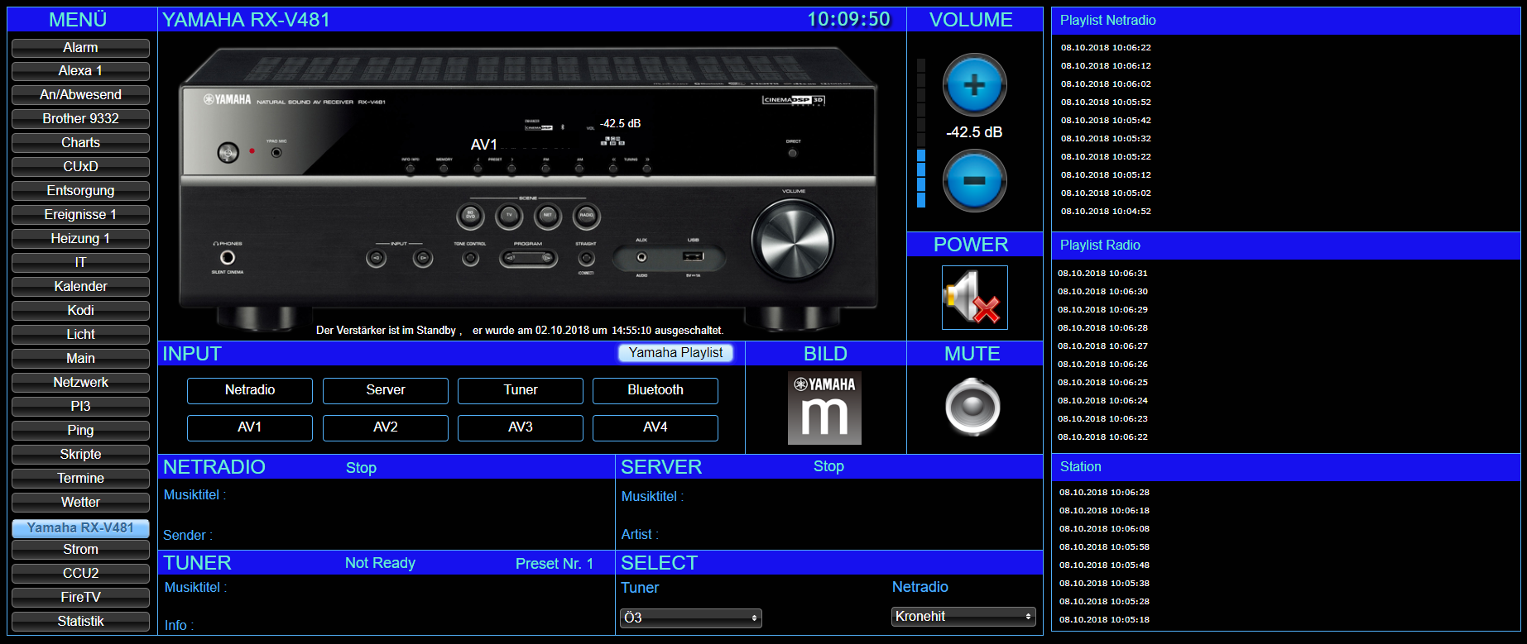Click the receiver's power button in the image
Viewport: 1527px width, 644px height.
[228, 152]
